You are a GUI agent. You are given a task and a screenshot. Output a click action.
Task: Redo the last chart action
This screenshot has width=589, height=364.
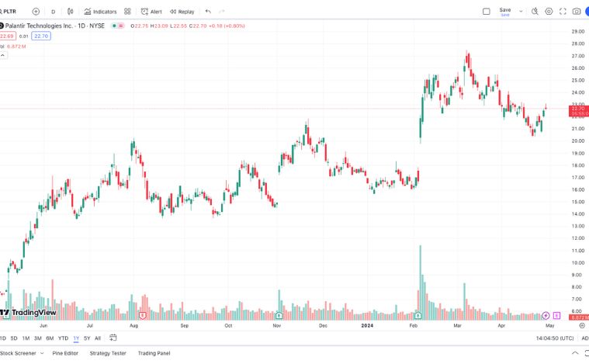coord(222,12)
